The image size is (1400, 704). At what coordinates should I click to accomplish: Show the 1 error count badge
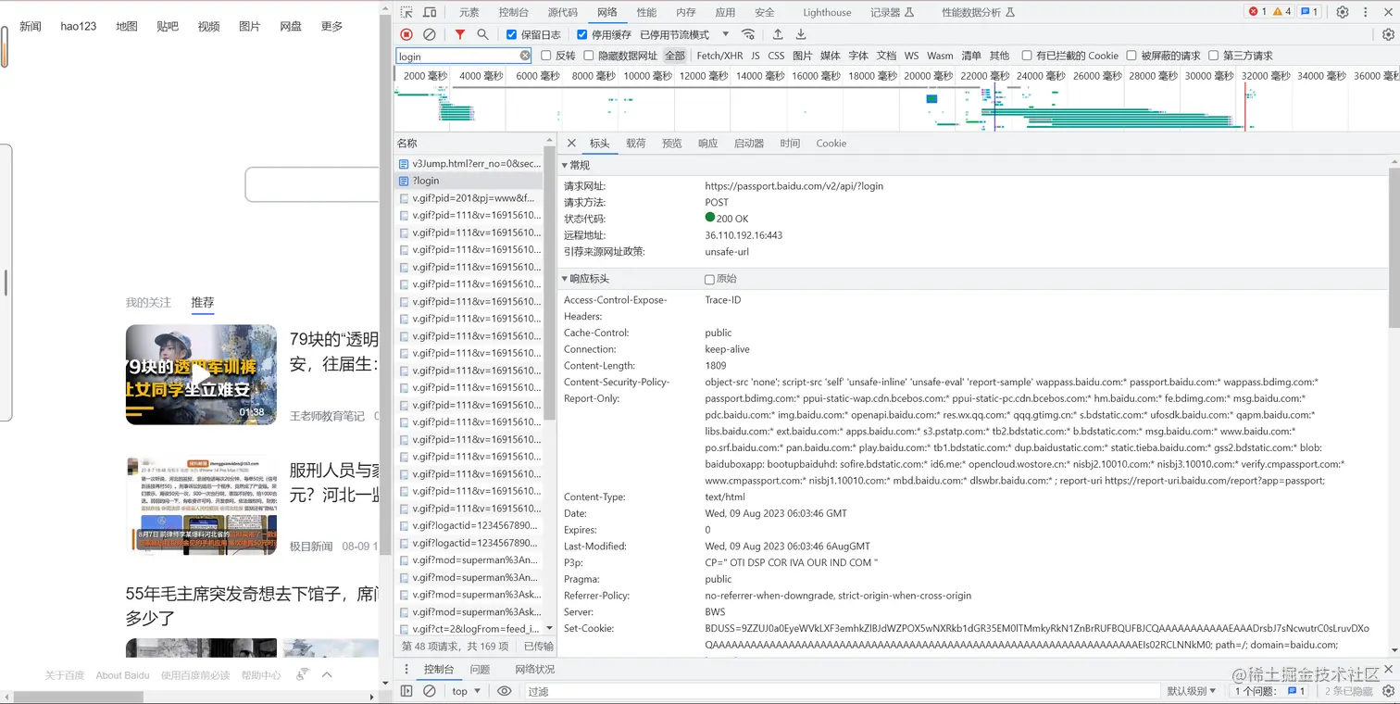click(x=1257, y=12)
